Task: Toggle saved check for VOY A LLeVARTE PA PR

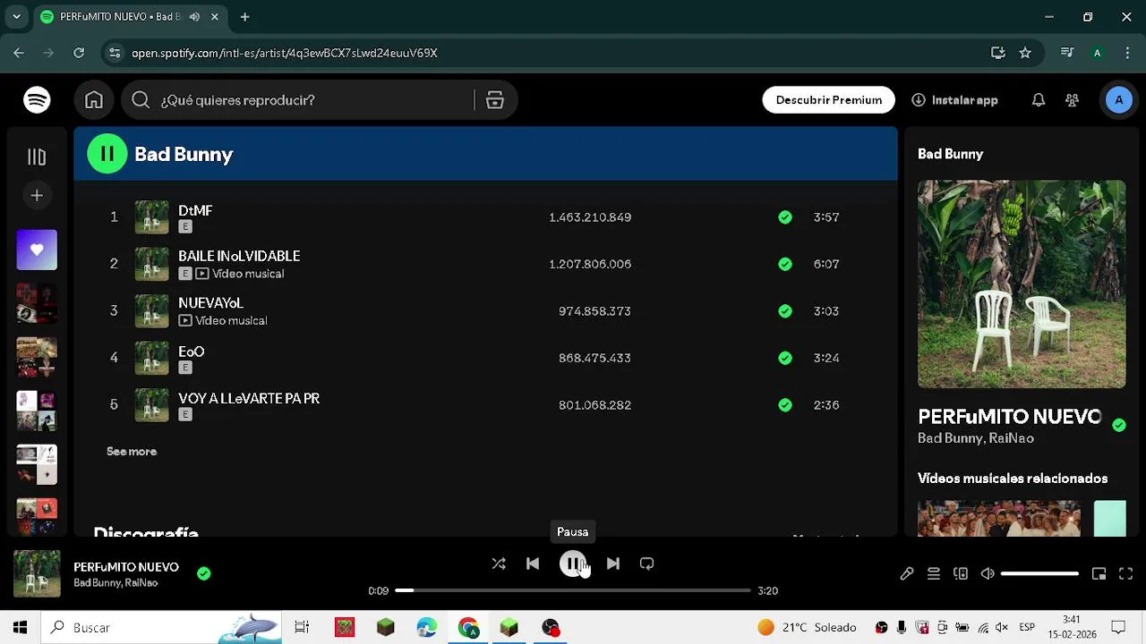Action: (x=785, y=405)
